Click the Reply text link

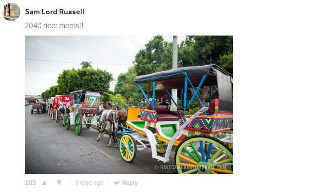coord(130,183)
